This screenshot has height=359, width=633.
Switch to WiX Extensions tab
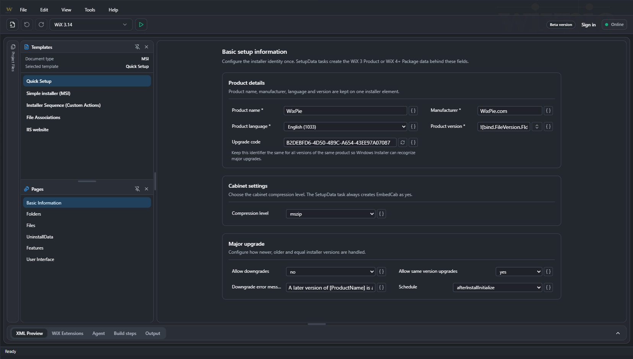coord(68,333)
